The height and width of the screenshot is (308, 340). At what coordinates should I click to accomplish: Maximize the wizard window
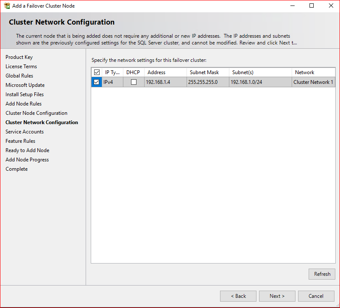click(x=312, y=6)
